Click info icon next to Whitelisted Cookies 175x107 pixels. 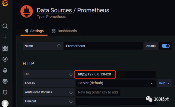tap(71, 92)
